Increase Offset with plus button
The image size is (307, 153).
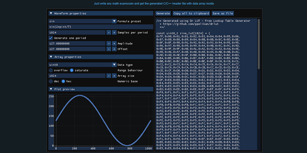pyautogui.click(x=114, y=49)
